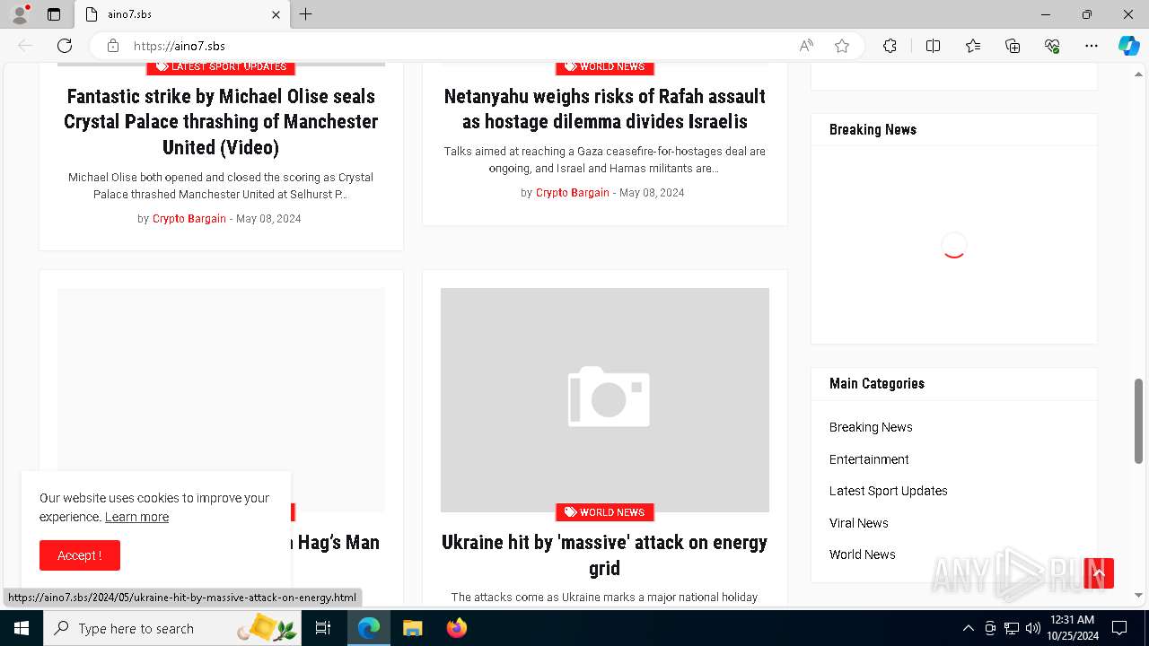The width and height of the screenshot is (1149, 646).
Task: Click the browser profile avatar icon
Action: [20, 14]
